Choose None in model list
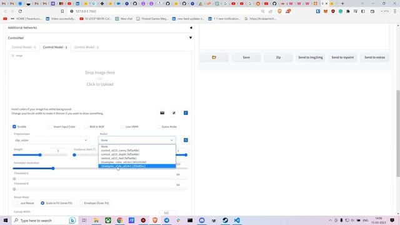The image size is (400, 225). tap(137, 146)
